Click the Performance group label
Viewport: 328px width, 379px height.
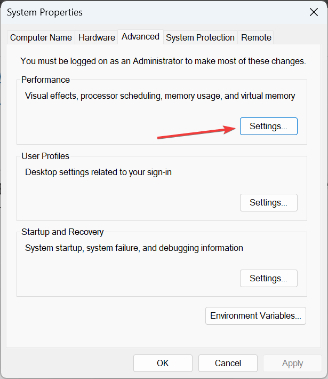tap(45, 80)
